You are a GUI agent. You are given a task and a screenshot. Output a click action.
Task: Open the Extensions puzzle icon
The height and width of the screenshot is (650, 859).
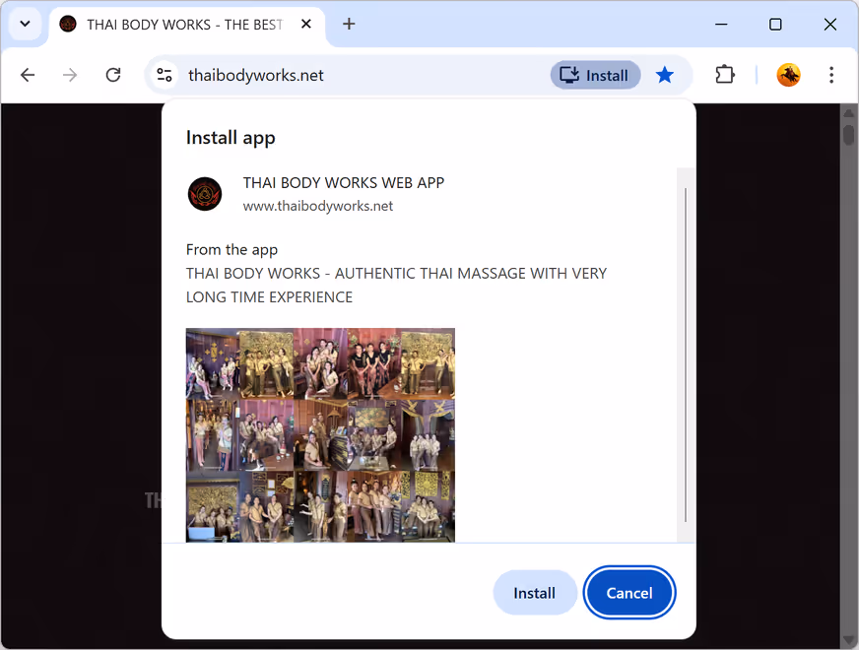tap(725, 75)
